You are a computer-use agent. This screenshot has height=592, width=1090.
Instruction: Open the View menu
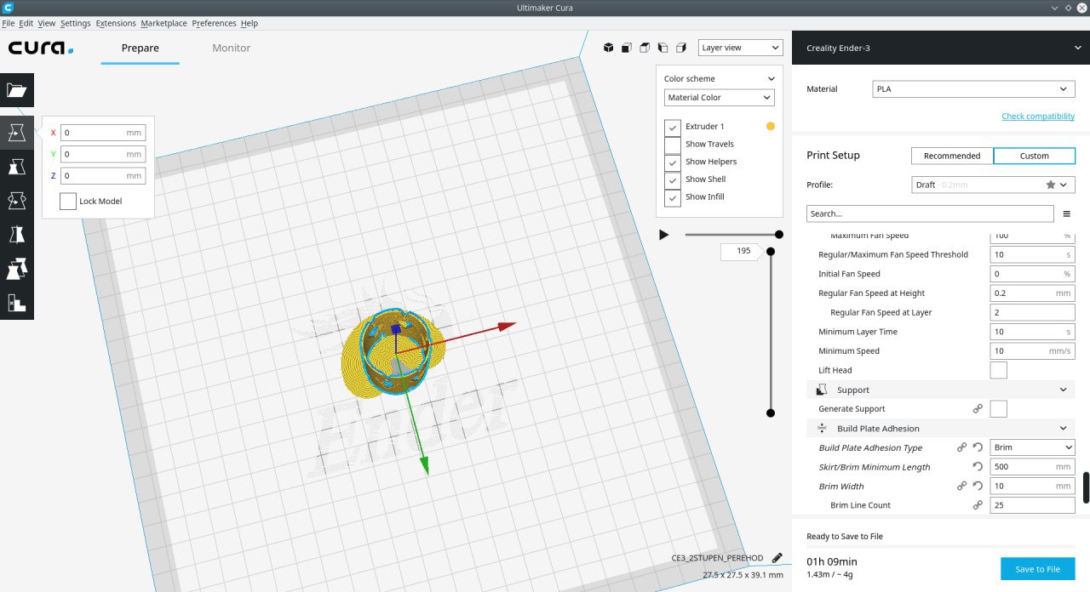pyautogui.click(x=47, y=23)
